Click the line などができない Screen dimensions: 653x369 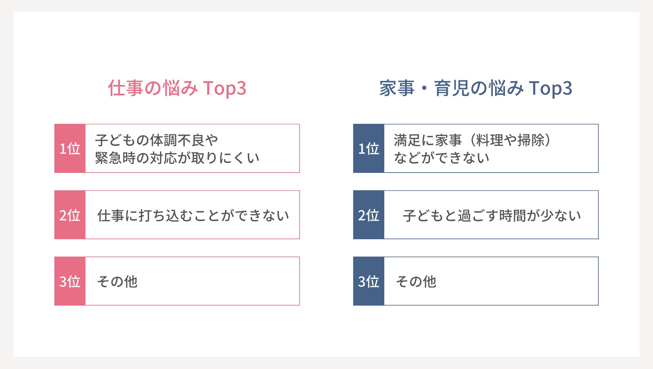(x=442, y=158)
